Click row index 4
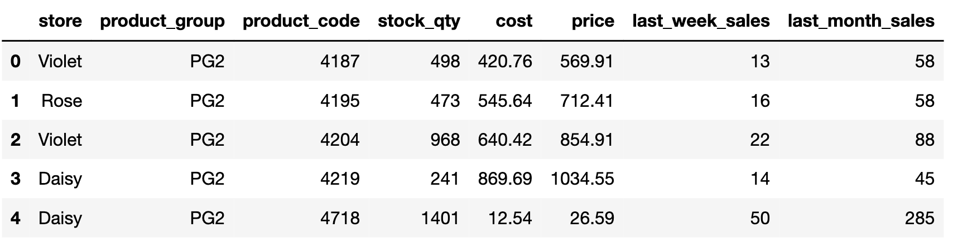The height and width of the screenshot is (247, 953). (x=16, y=218)
